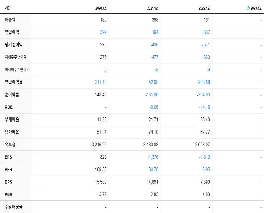Select the 2020.12. column header
Viewport: 264px width, 213px height.
[101, 8]
